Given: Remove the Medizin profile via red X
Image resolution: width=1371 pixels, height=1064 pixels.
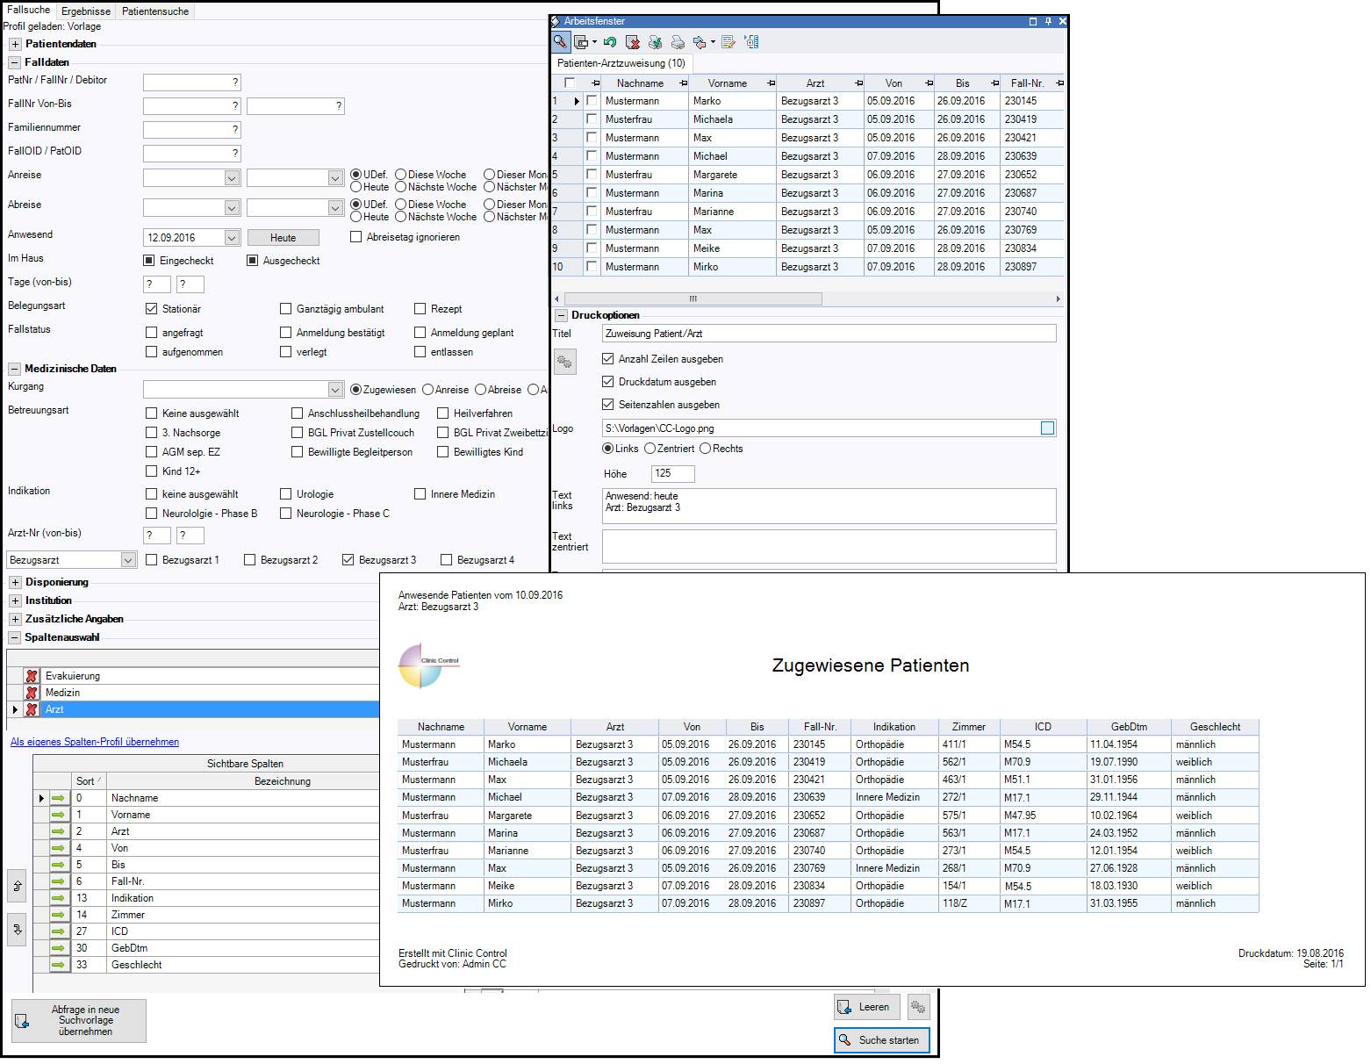Looking at the screenshot, I should point(32,693).
